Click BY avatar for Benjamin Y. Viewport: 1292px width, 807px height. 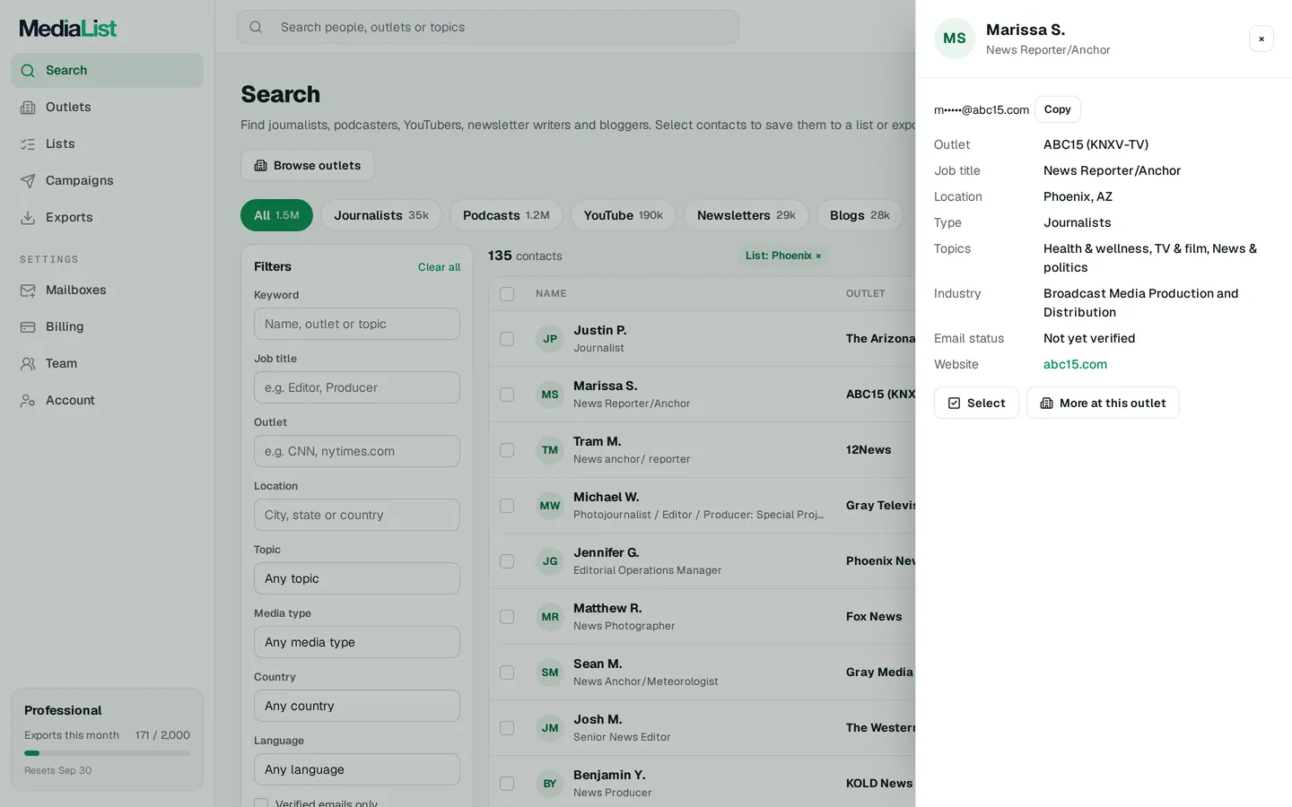tap(550, 784)
